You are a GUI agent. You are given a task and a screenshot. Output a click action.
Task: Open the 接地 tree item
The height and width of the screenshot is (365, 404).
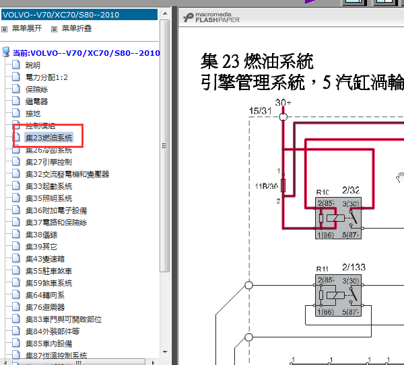tap(33, 114)
